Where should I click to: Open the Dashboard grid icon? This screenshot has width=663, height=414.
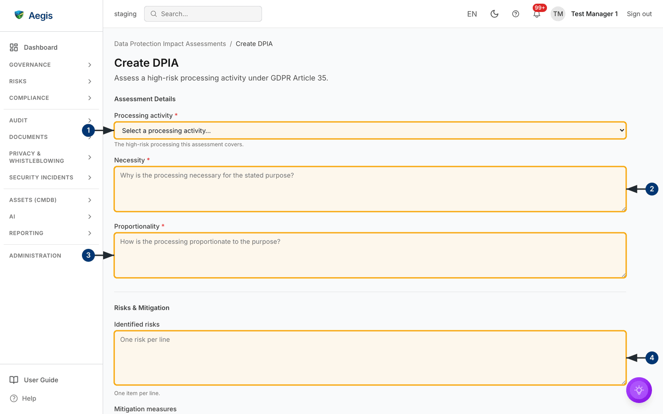(x=14, y=47)
